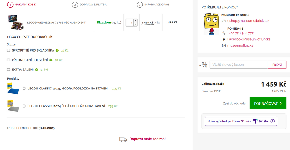290x150 pixels.
Task: Enable Spropitné pro skladníka checkbox
Action: [9, 51]
